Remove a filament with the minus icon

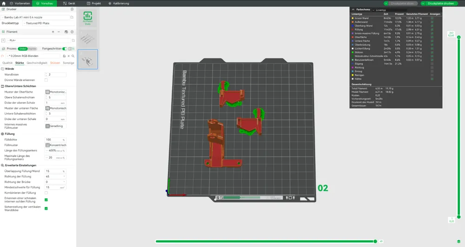[59, 32]
